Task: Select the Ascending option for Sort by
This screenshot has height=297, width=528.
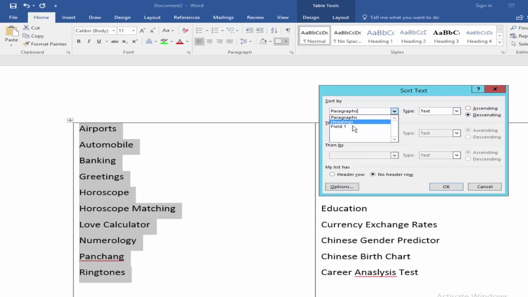Action: [x=482, y=108]
